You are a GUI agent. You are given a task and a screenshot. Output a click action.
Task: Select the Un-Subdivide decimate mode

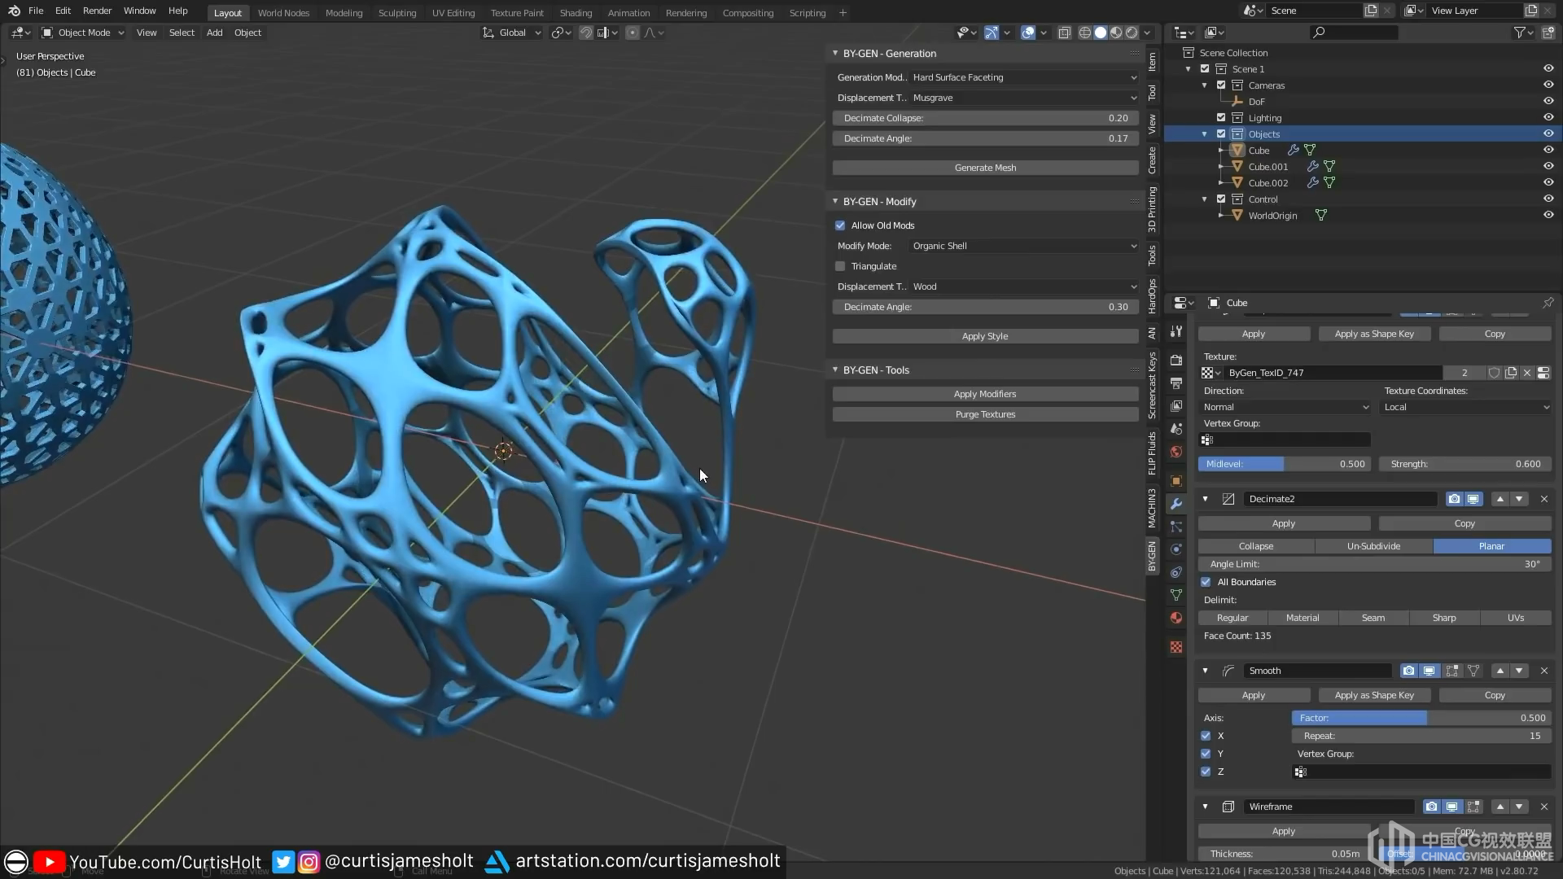tap(1374, 546)
